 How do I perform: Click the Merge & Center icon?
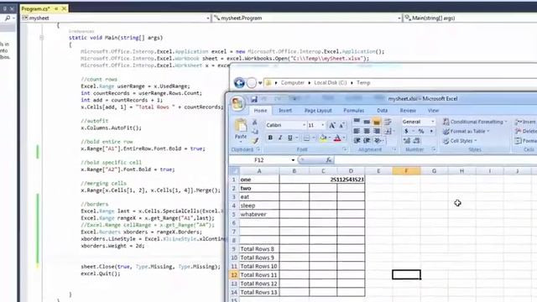(388, 131)
